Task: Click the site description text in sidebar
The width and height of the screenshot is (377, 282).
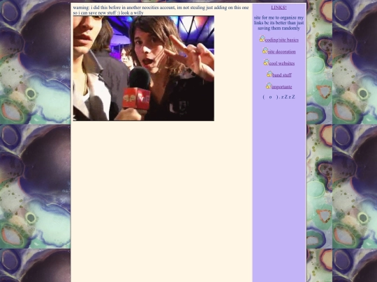Action: click(x=279, y=23)
